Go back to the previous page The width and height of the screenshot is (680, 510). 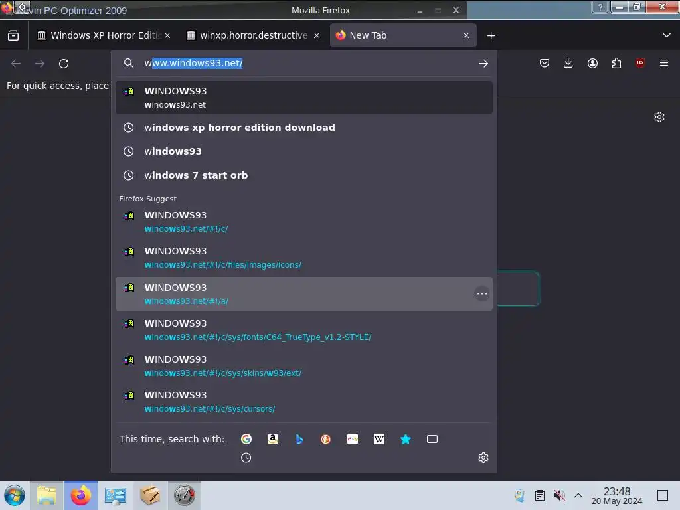16,63
